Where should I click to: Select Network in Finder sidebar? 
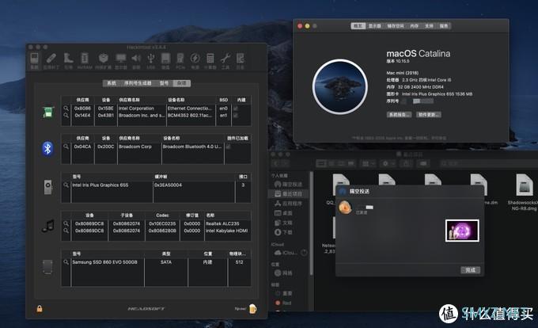point(283,273)
